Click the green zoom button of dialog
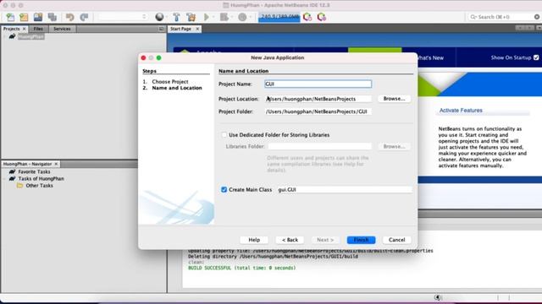542x304 pixels. pyautogui.click(x=158, y=58)
